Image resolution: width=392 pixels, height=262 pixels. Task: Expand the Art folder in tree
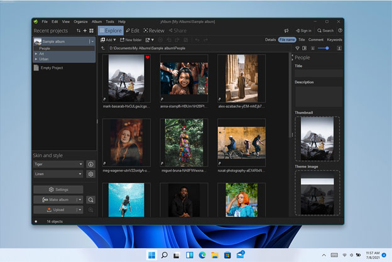[x=36, y=53]
